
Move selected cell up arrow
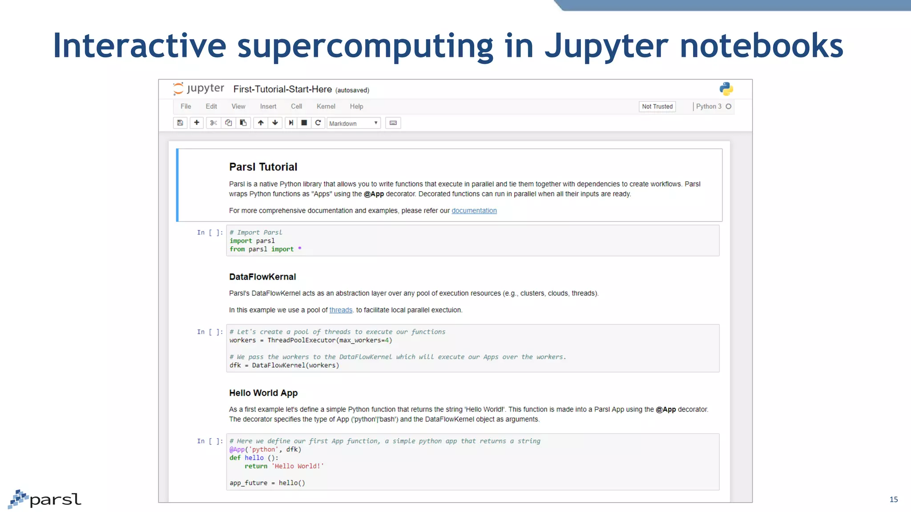(x=261, y=123)
